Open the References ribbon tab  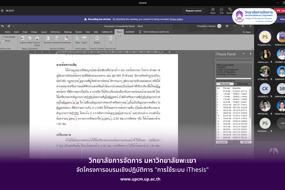[55, 32]
